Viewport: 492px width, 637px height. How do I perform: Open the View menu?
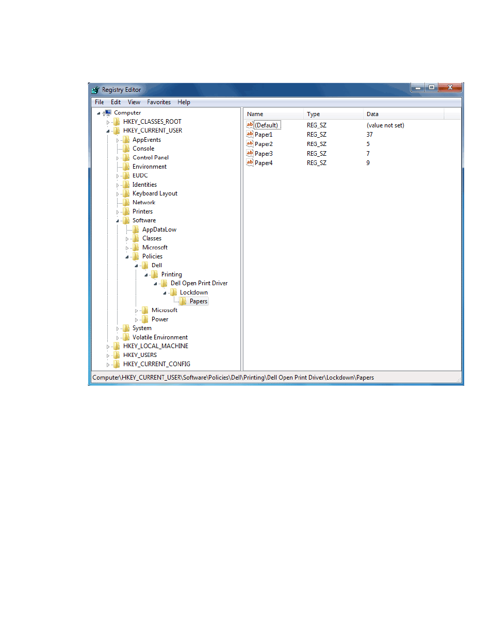coord(134,102)
